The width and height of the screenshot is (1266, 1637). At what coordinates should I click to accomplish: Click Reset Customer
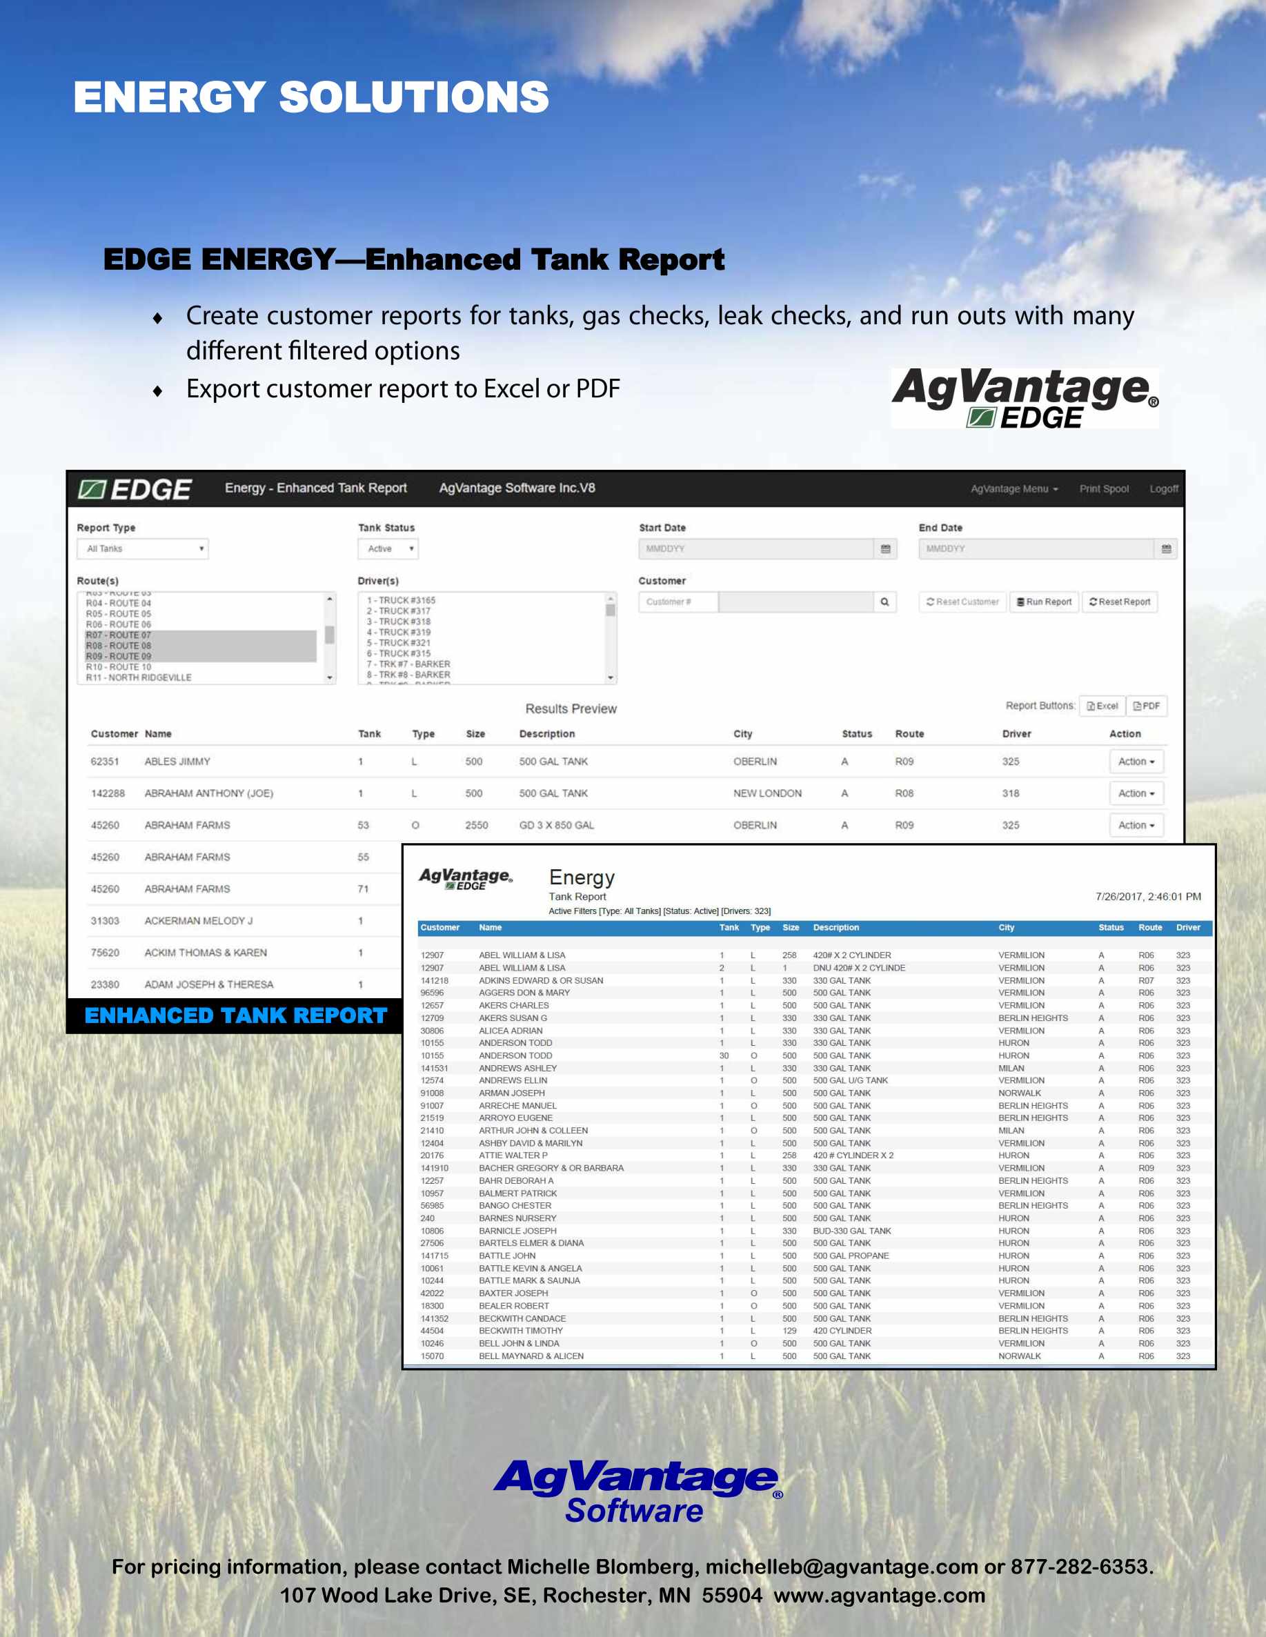click(962, 602)
